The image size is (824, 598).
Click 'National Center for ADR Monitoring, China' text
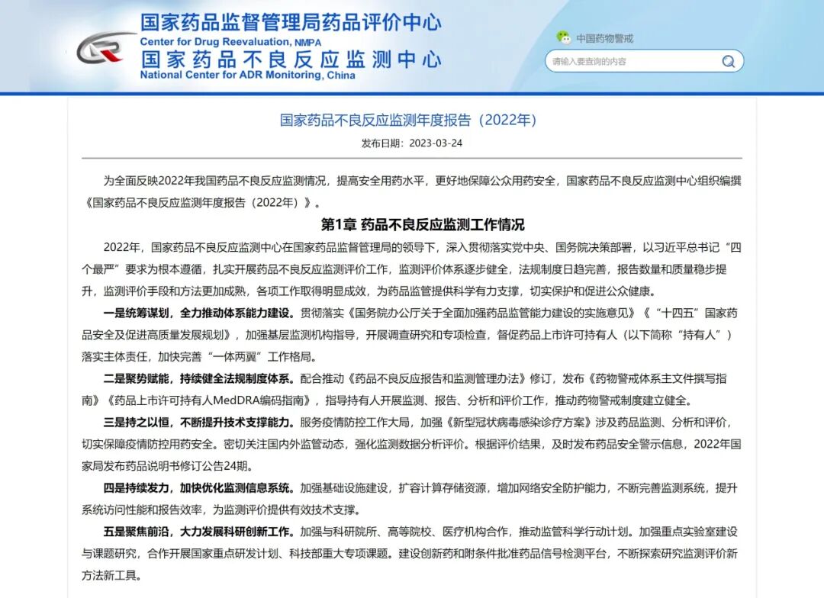coord(247,75)
